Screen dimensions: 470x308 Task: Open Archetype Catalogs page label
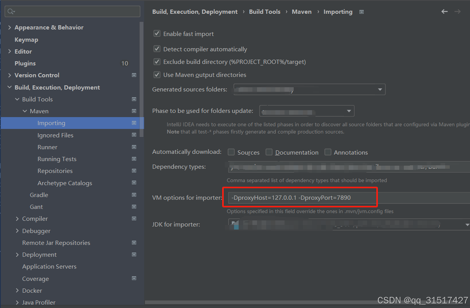[65, 183]
